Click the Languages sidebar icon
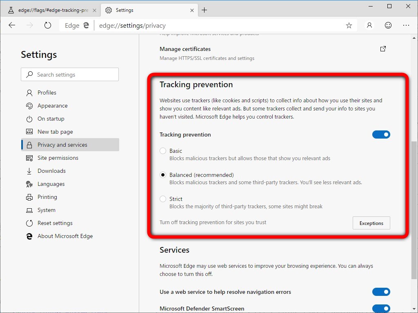This screenshot has height=313, width=418. (29, 184)
